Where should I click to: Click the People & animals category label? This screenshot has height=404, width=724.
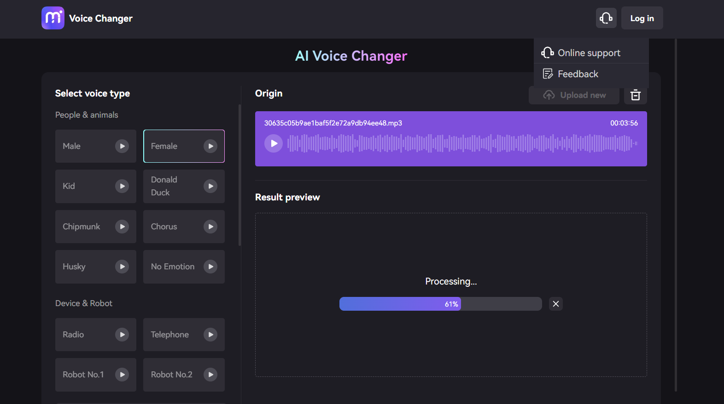click(87, 115)
